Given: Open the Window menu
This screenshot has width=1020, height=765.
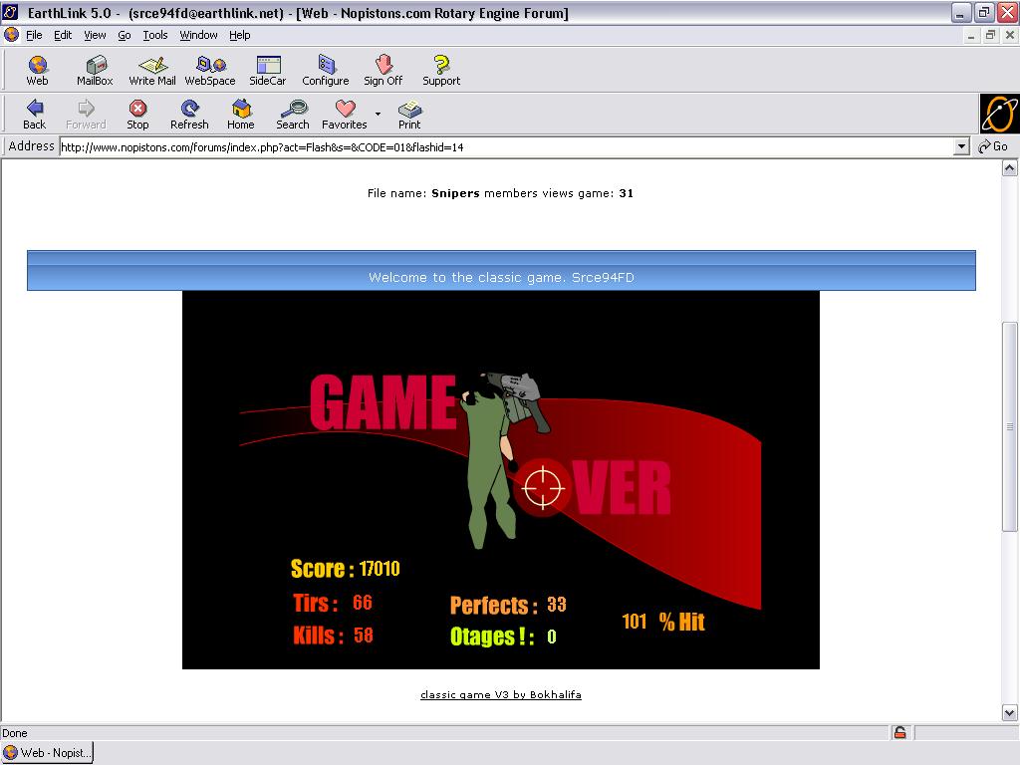Looking at the screenshot, I should click(x=198, y=35).
